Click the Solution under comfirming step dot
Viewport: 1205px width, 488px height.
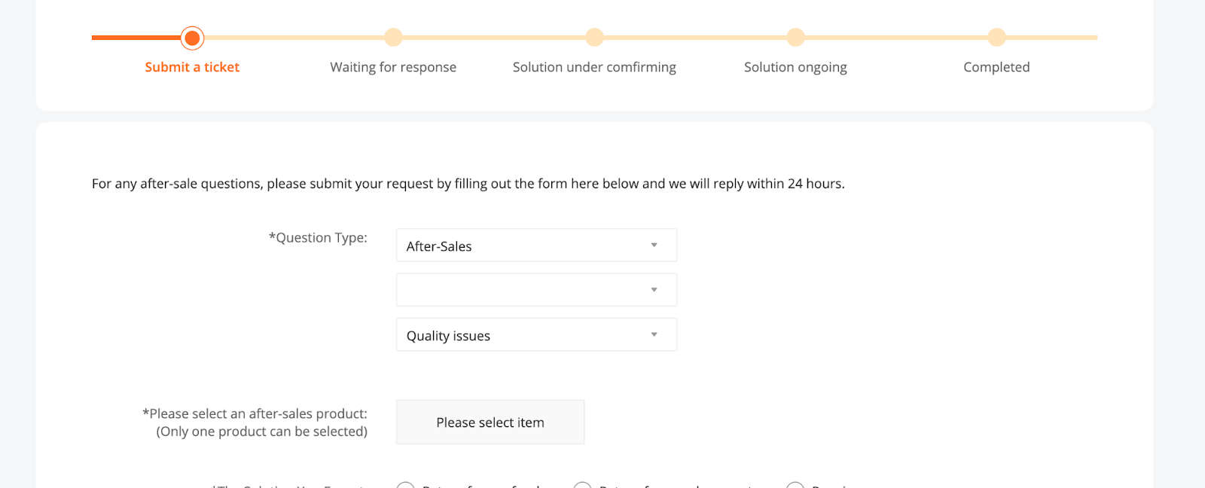point(594,38)
